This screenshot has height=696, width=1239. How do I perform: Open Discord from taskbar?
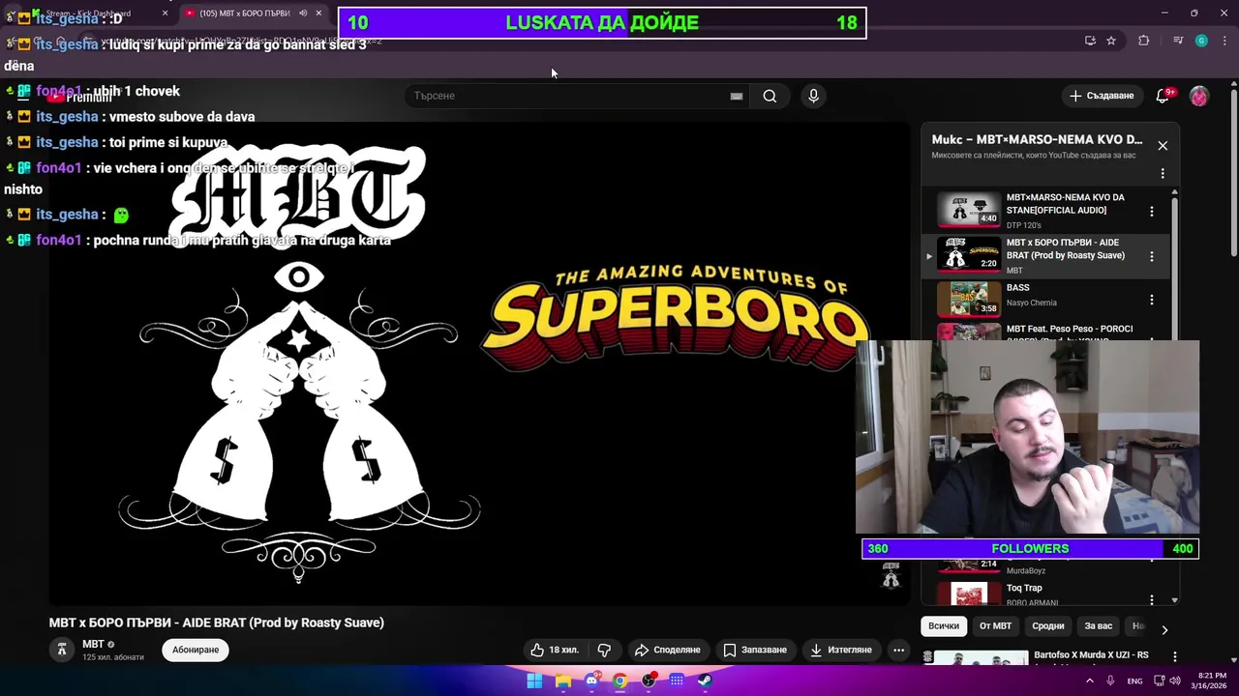(x=591, y=681)
